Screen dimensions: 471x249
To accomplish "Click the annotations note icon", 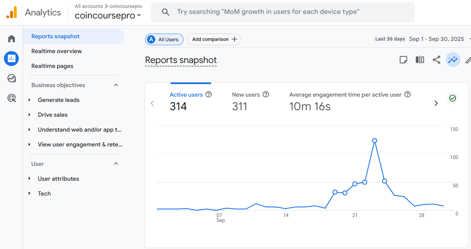I will (403, 60).
